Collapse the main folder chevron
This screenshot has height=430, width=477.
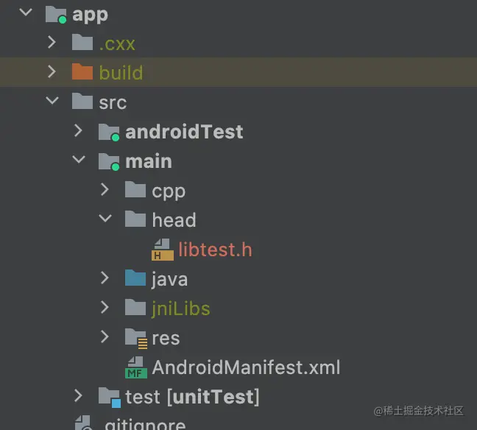coord(79,160)
